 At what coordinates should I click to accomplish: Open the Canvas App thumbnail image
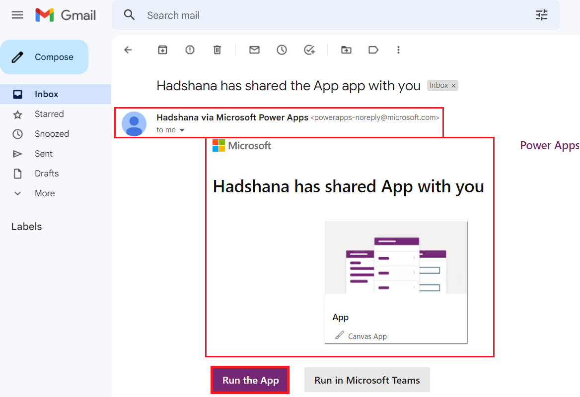click(x=396, y=258)
